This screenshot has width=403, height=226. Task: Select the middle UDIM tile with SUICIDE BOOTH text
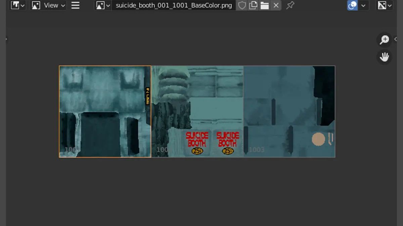(197, 111)
